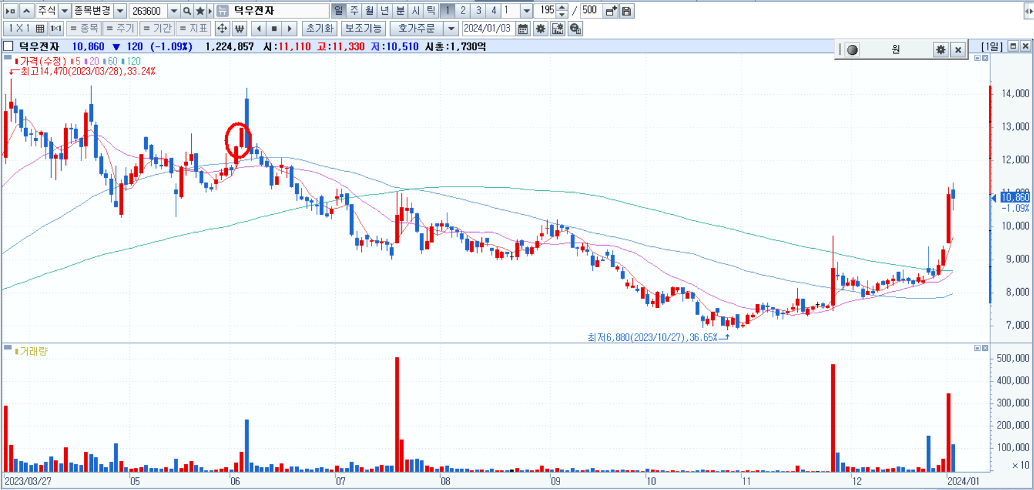Expand the stock code 263600 dropdown
This screenshot has height=490, width=1034.
(x=174, y=11)
